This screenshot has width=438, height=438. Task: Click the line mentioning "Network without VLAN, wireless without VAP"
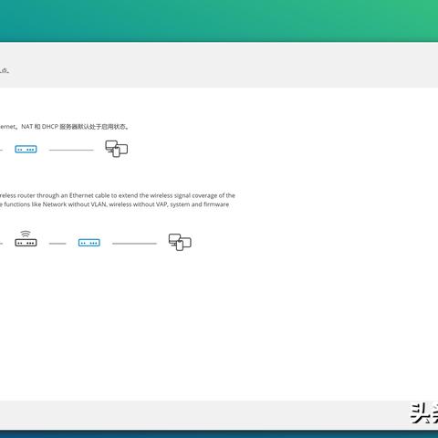[x=114, y=204]
